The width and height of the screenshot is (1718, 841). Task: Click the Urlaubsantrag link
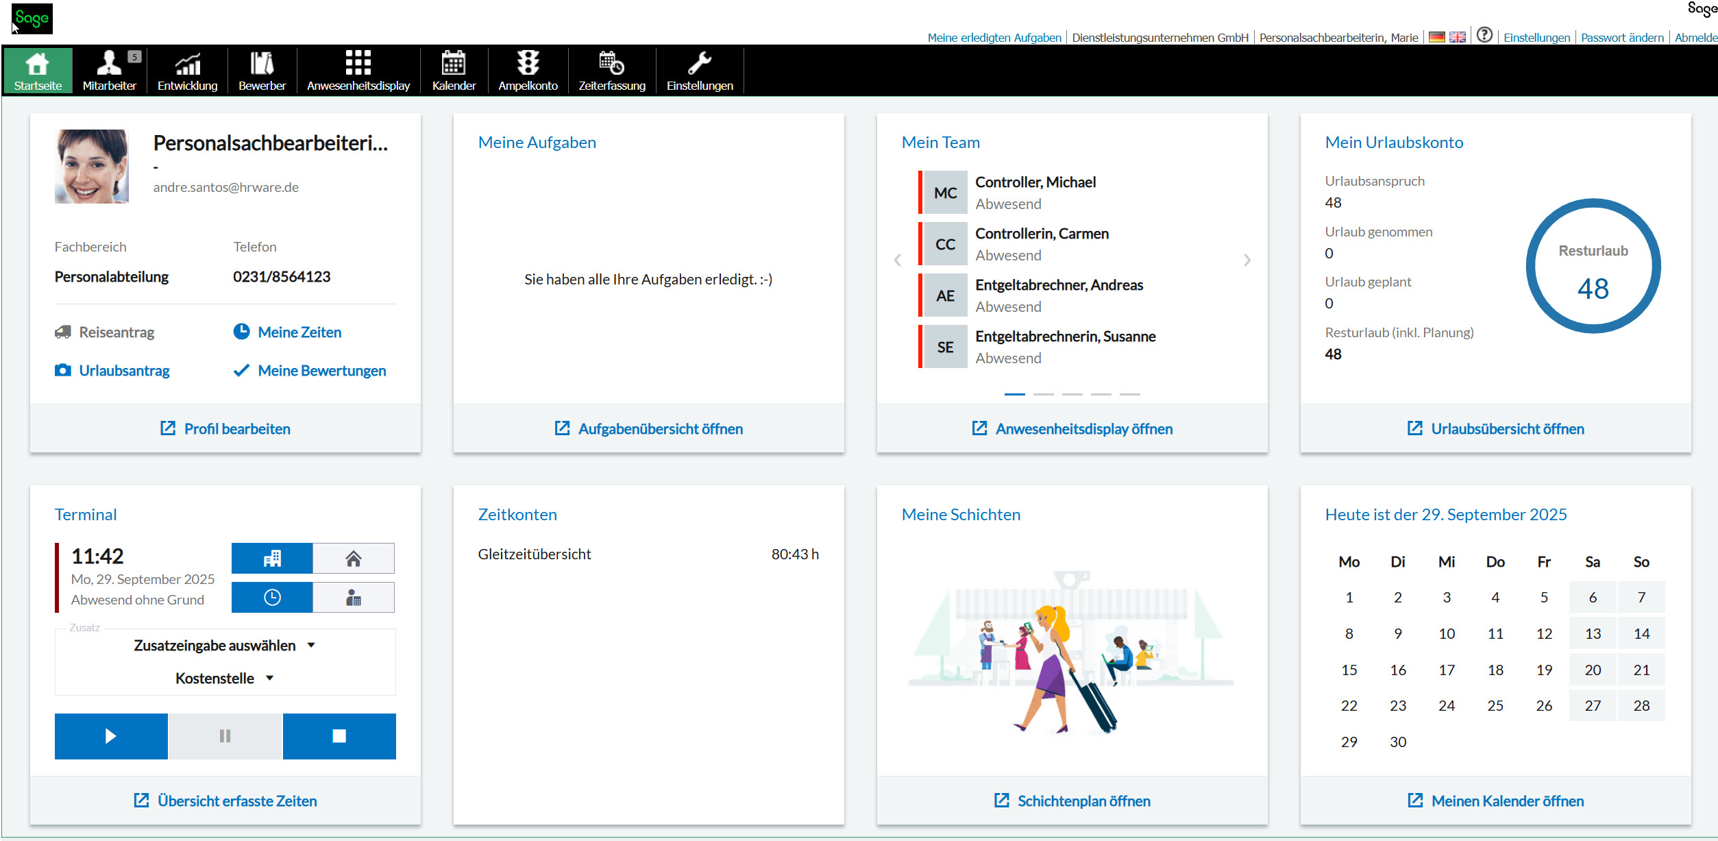(x=124, y=371)
